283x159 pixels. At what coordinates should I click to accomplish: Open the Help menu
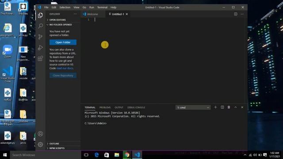click(113, 8)
